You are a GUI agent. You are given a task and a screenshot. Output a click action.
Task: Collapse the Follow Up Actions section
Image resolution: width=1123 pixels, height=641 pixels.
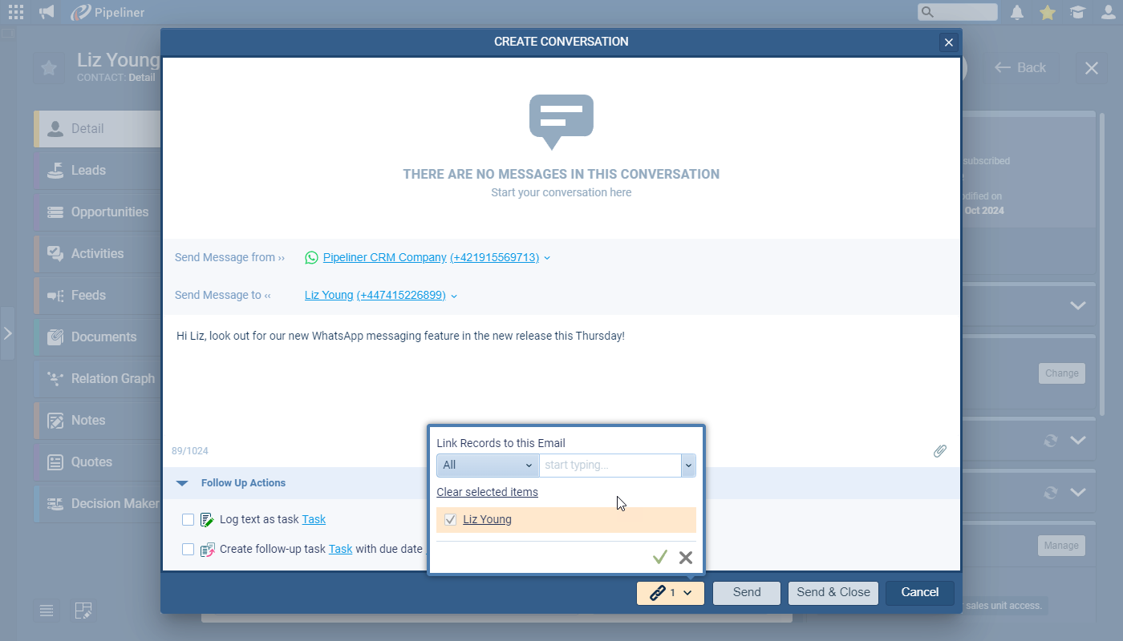pyautogui.click(x=182, y=483)
